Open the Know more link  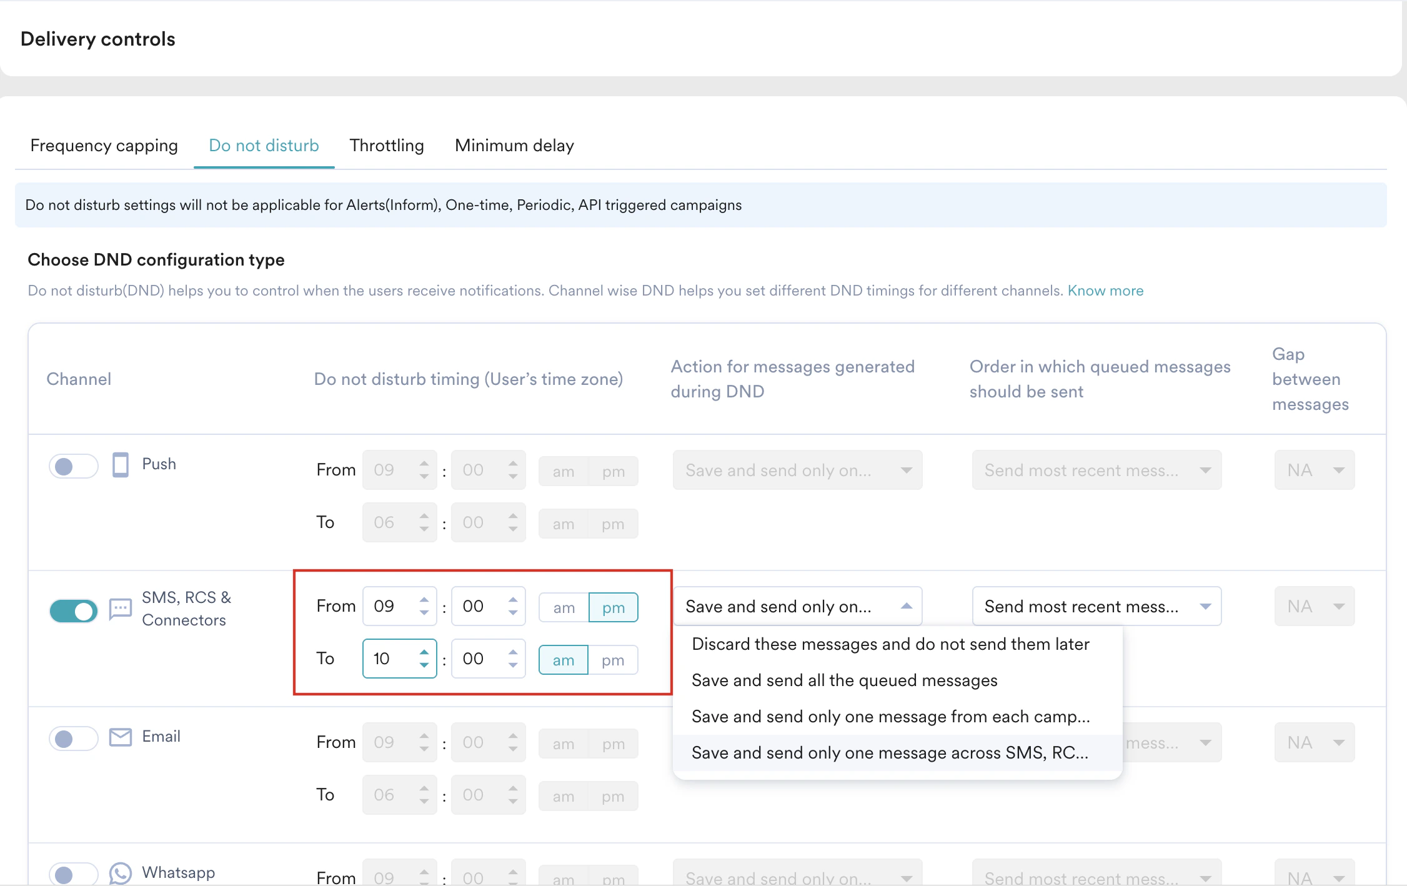pos(1105,291)
